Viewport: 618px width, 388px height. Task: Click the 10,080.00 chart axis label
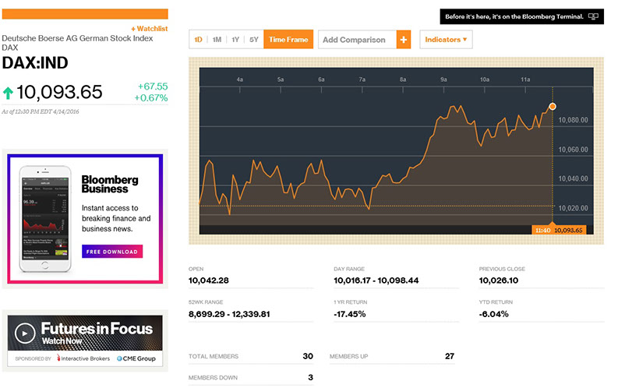573,120
